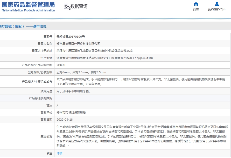Click the 首页 text link
Screen dimensions: 231x158
[x=196, y=10]
